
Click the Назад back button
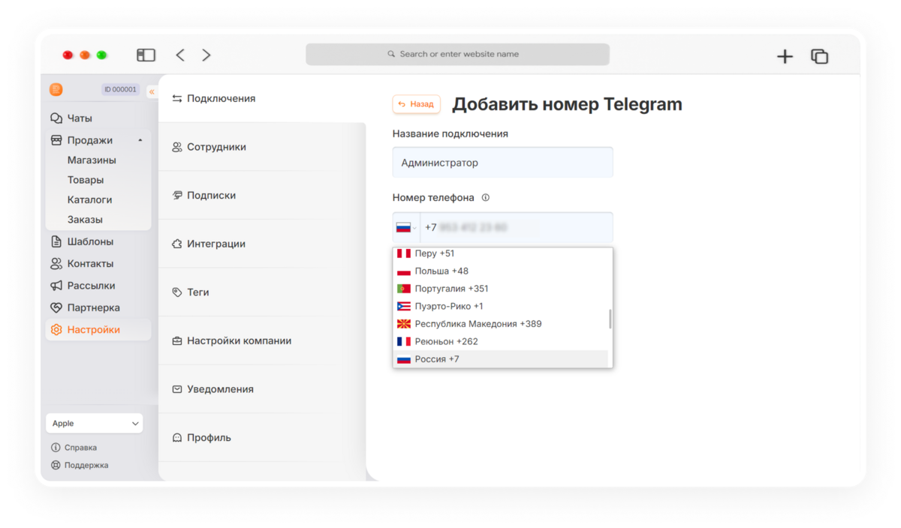[416, 104]
